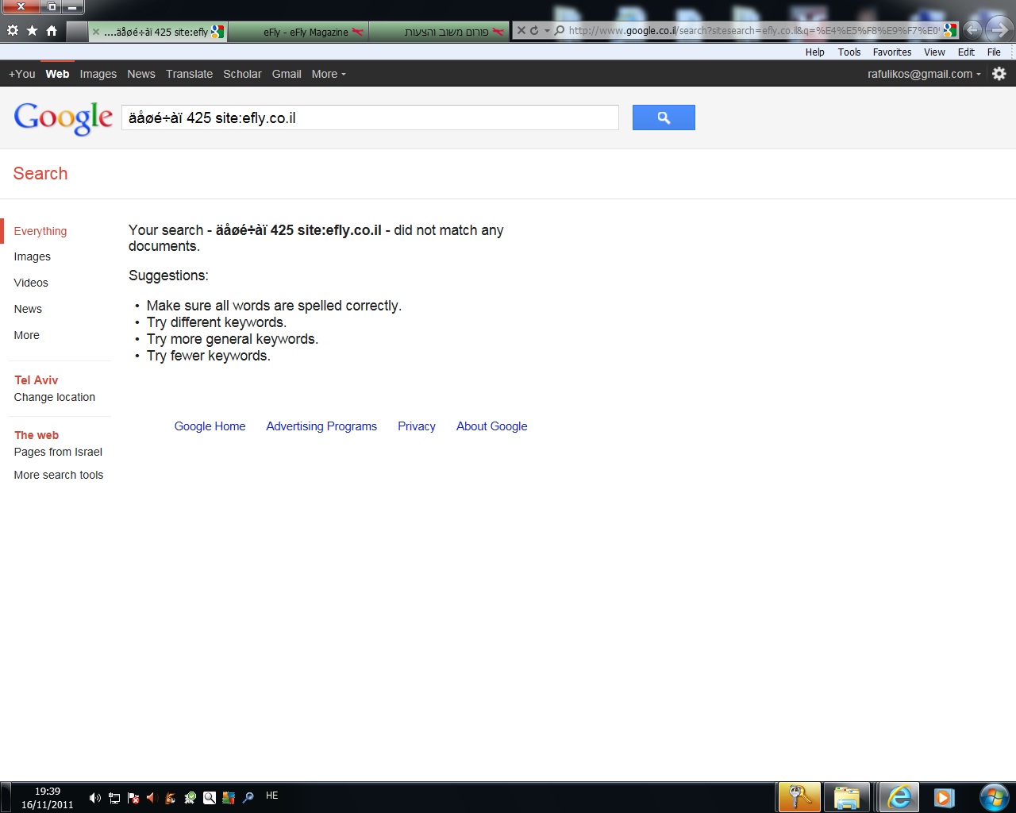Open the File Explorer taskbar icon
The height and width of the screenshot is (813, 1016).
(x=846, y=797)
